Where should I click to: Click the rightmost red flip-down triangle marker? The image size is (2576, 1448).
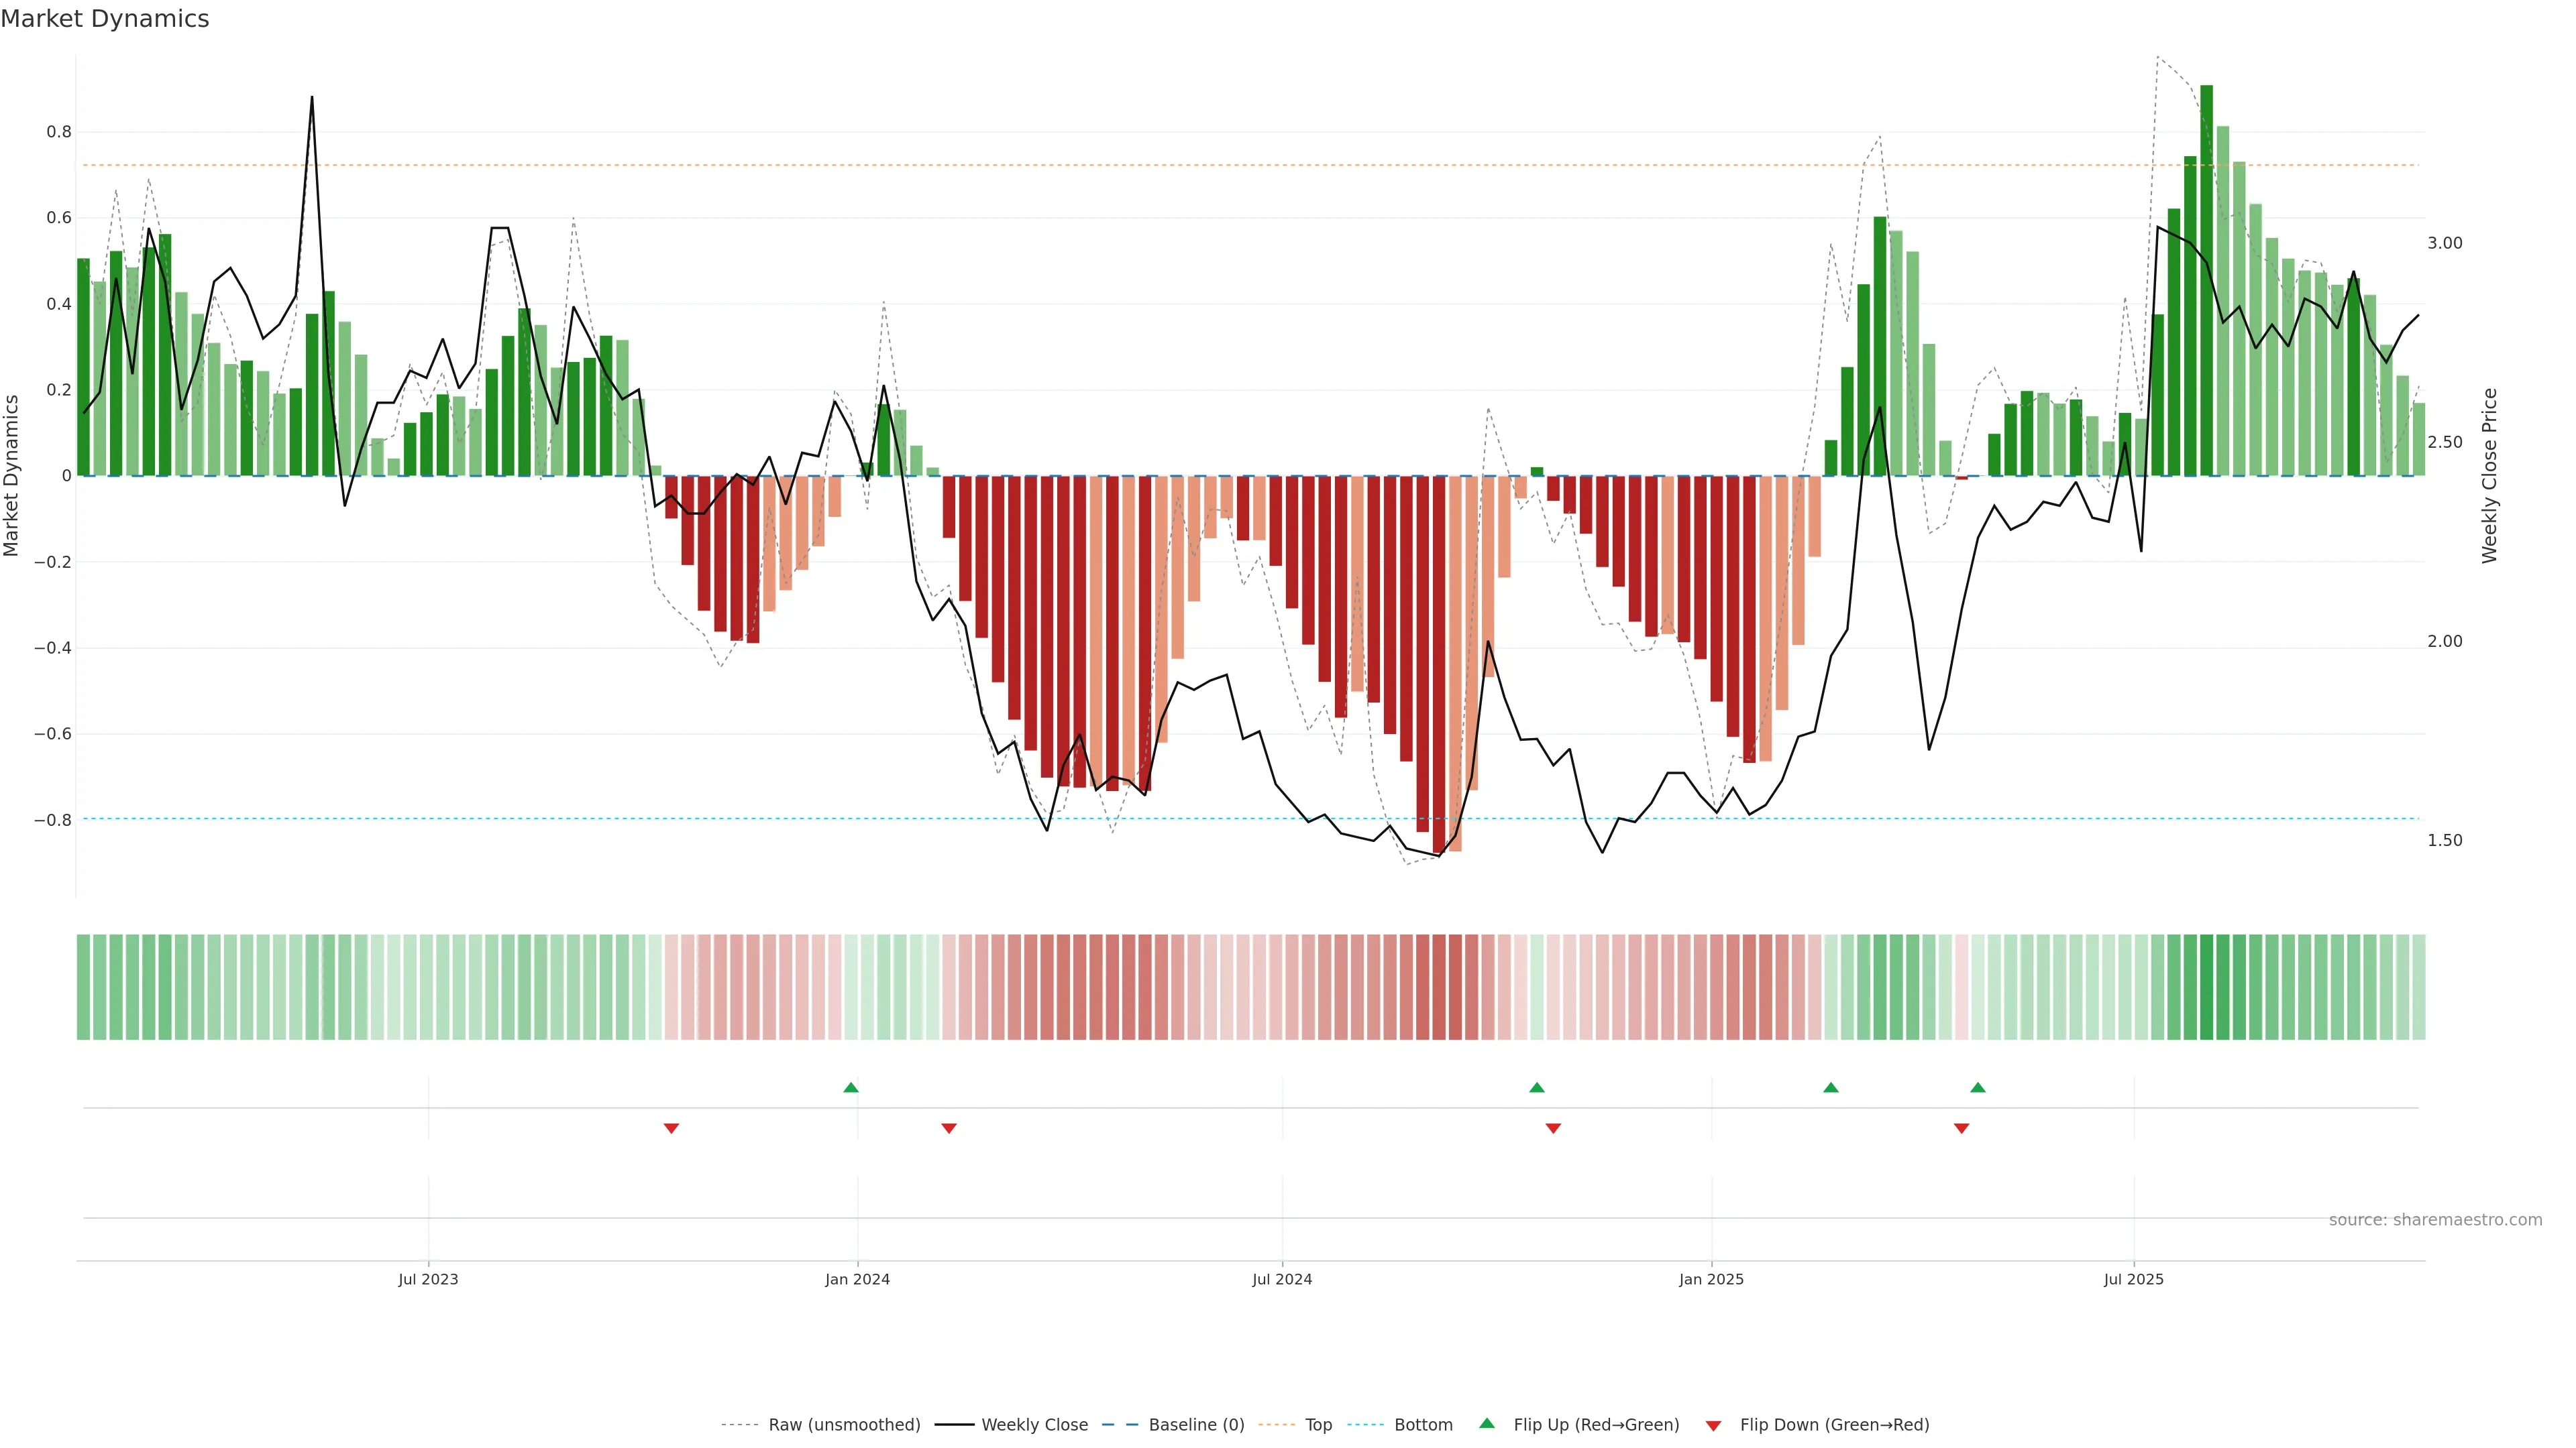point(1961,1128)
